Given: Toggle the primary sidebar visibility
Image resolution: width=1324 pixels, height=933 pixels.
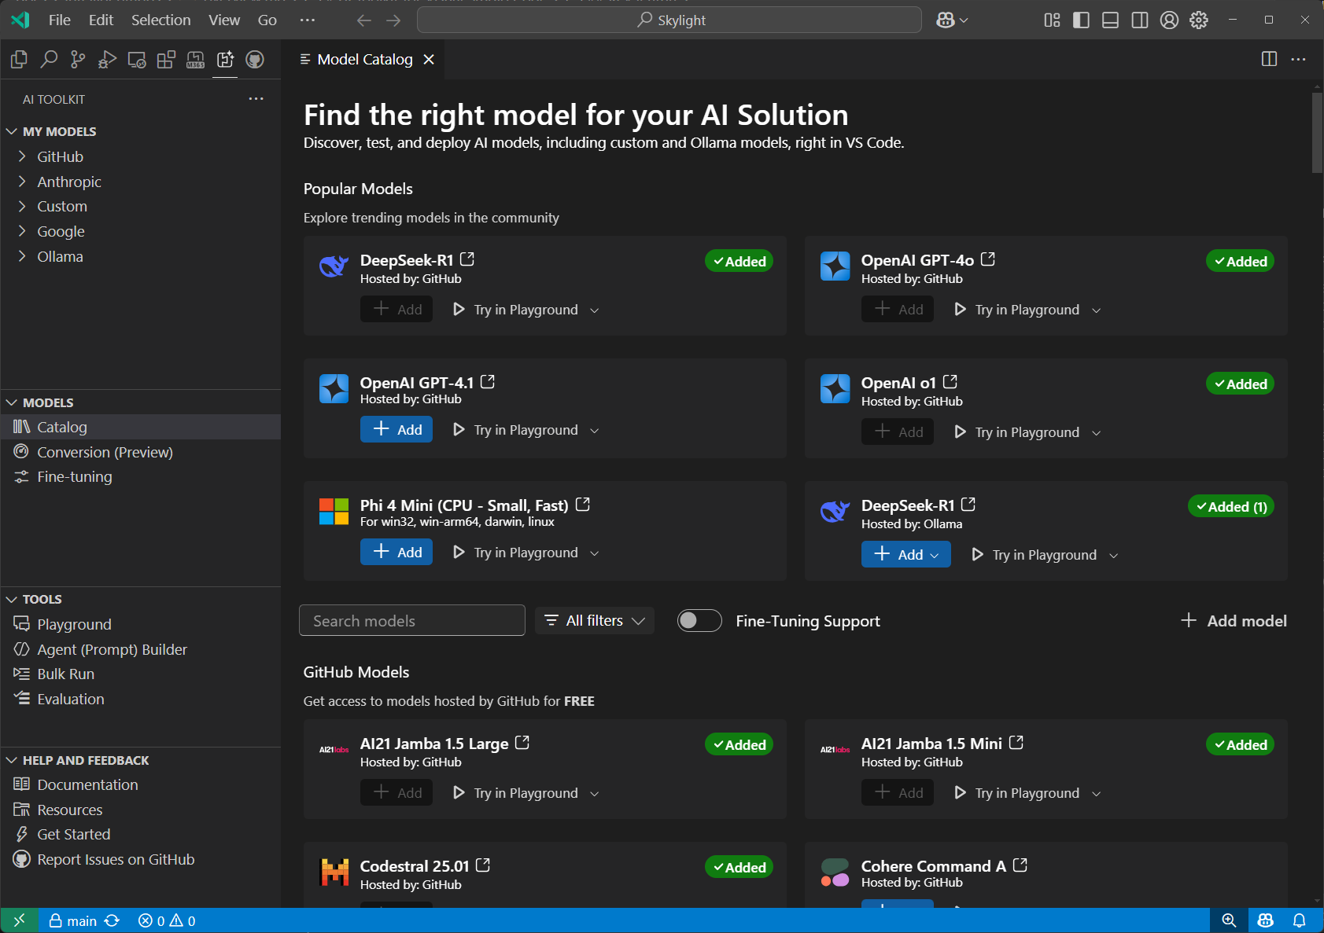Looking at the screenshot, I should pos(1081,20).
